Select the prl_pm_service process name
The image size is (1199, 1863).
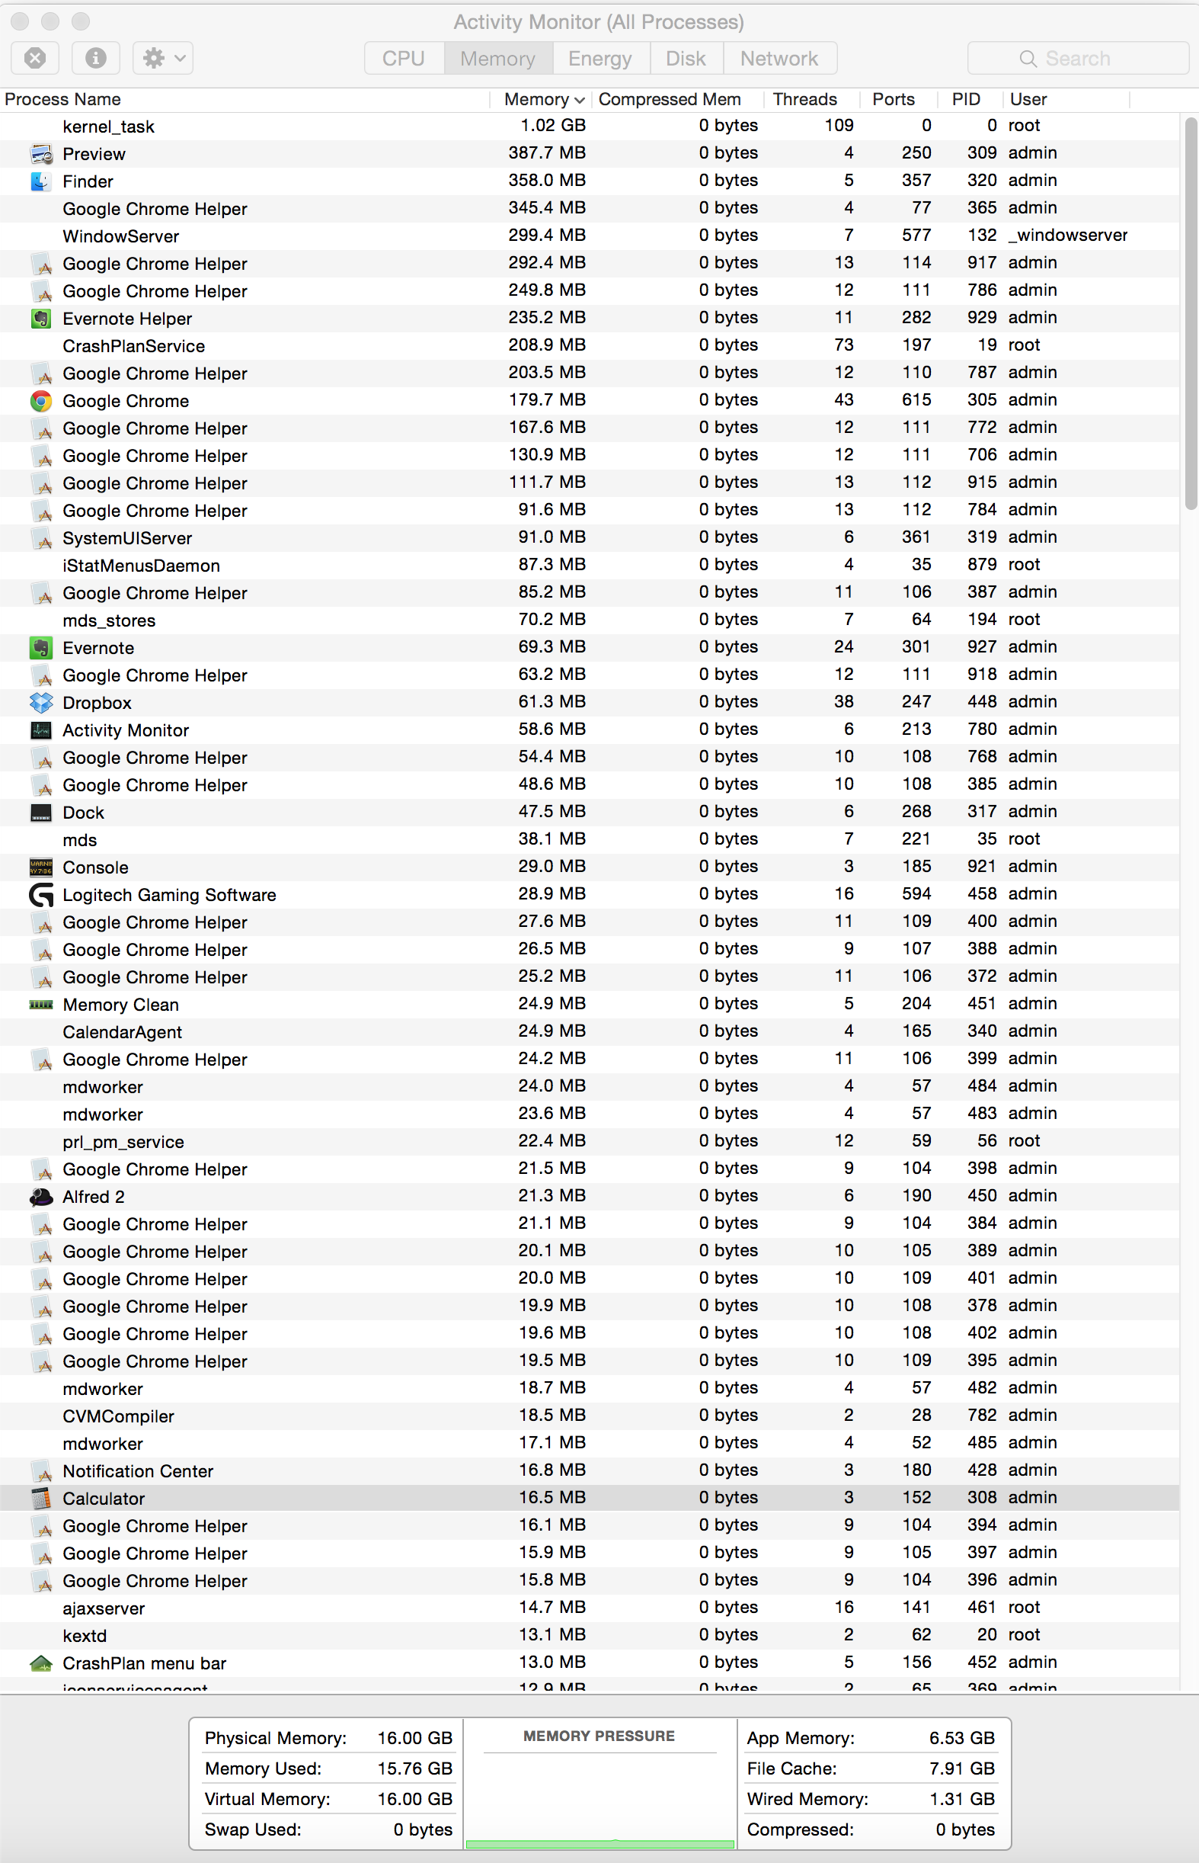[123, 1142]
